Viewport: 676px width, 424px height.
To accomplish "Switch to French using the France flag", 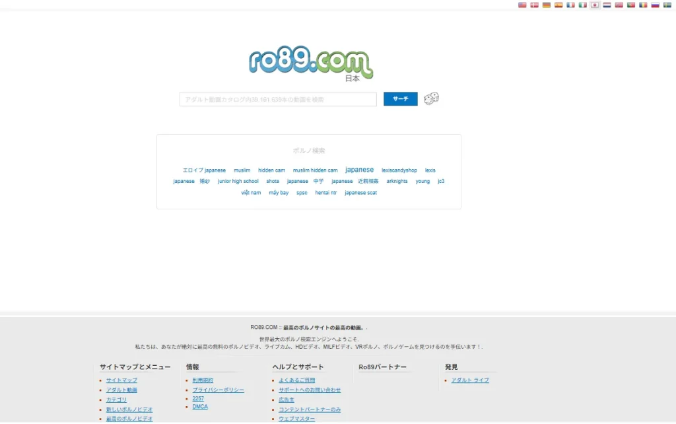I will (x=570, y=5).
